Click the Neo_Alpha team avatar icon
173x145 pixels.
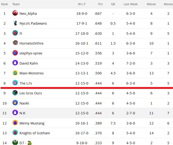coord(15,13)
